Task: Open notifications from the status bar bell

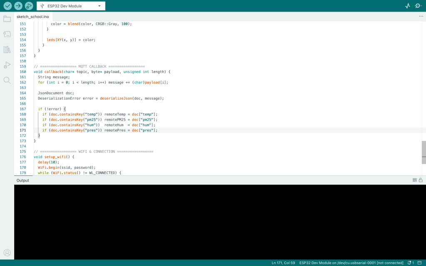Action: pyautogui.click(x=410, y=263)
